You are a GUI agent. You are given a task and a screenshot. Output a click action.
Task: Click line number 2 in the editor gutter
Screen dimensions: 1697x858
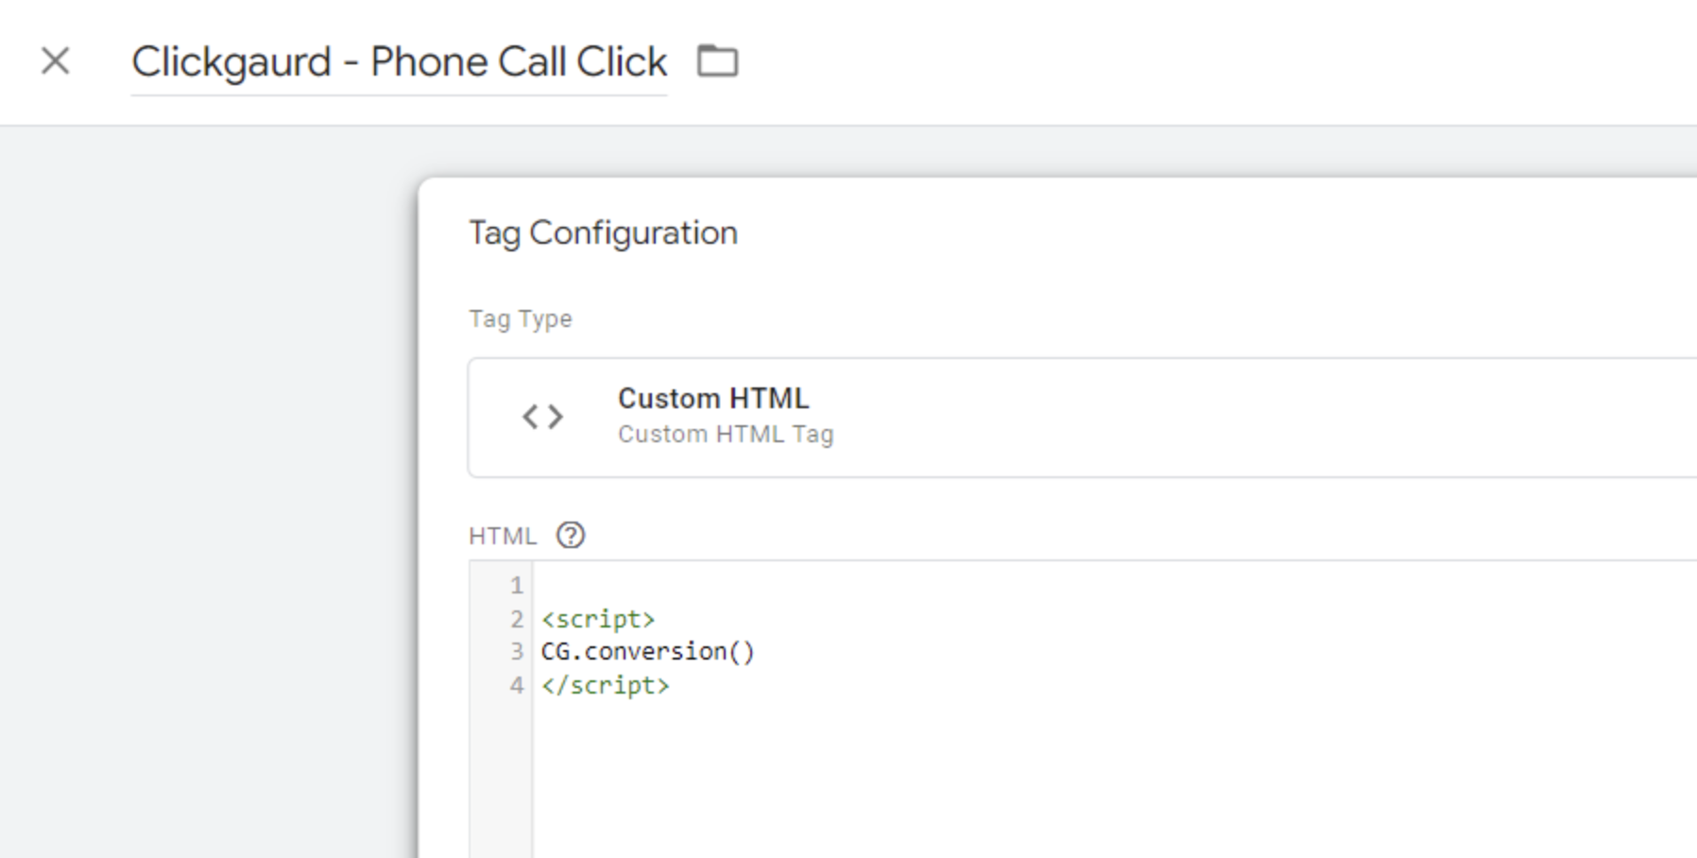coord(516,619)
